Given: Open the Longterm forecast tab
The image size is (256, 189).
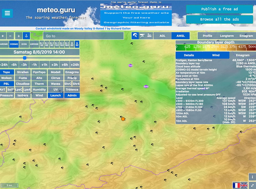Looking at the screenshot, I should pos(227,36).
